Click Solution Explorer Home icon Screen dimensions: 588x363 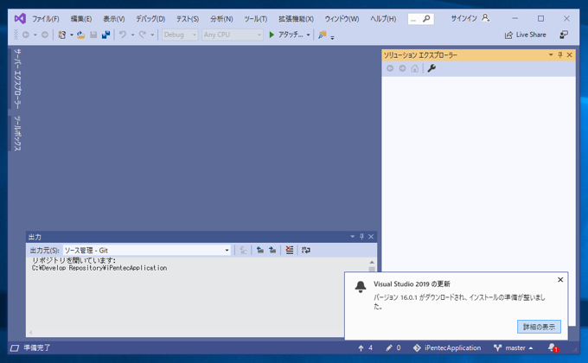tap(415, 68)
